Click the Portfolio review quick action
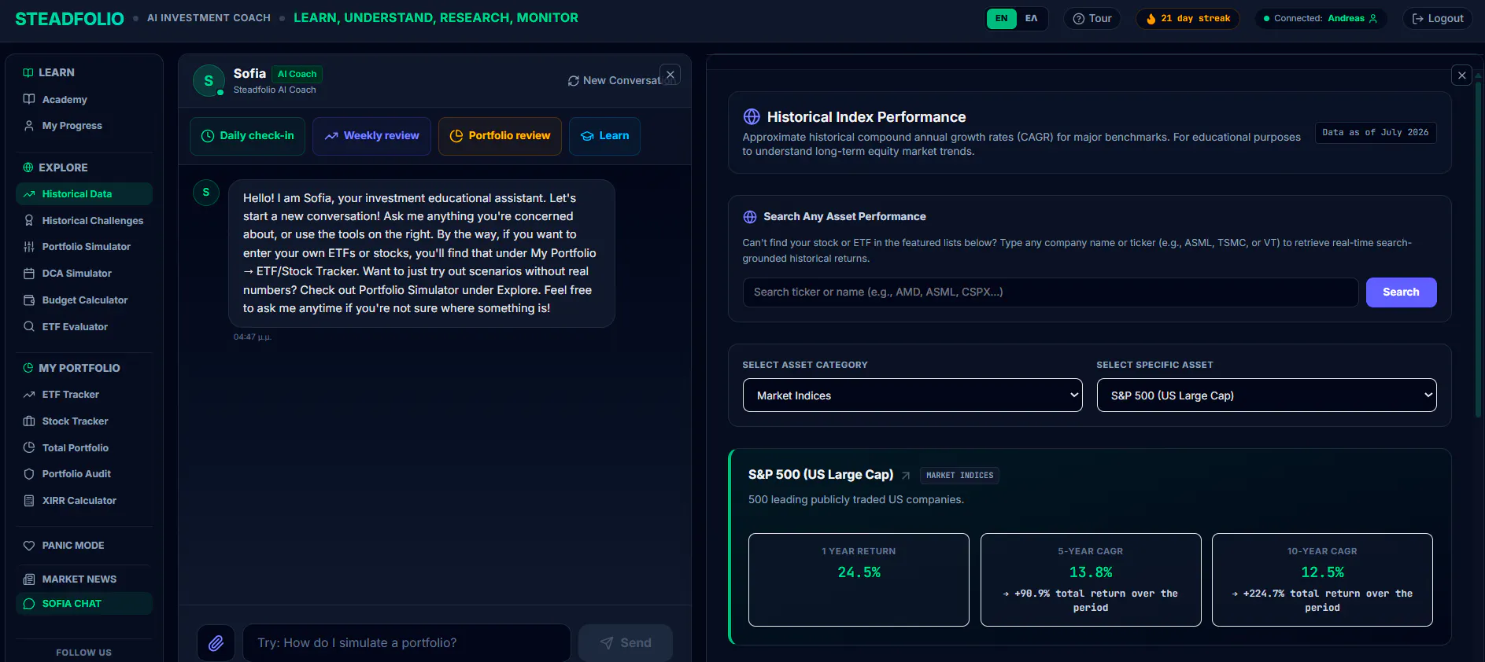 tap(500, 136)
